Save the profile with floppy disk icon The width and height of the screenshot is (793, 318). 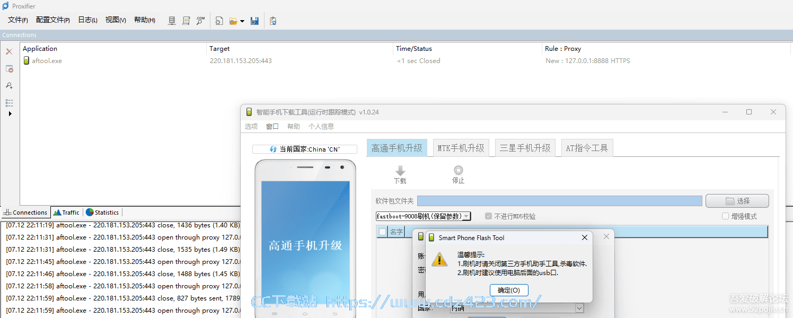click(x=254, y=21)
